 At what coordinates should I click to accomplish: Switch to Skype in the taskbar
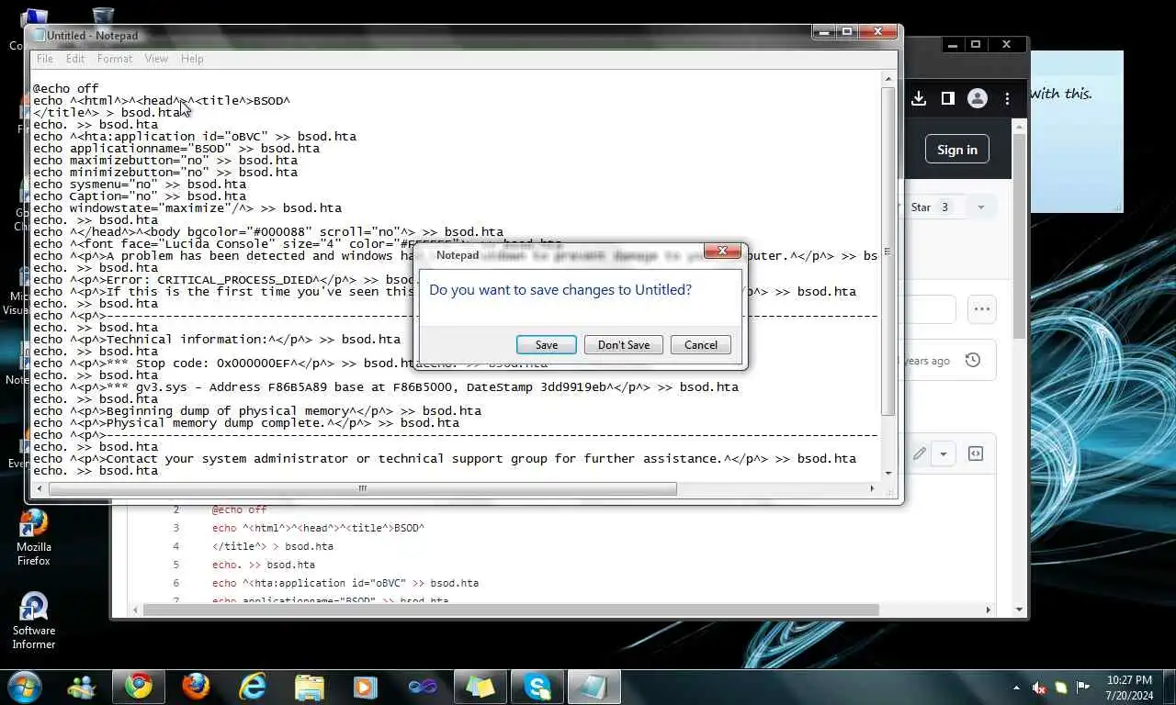click(537, 687)
